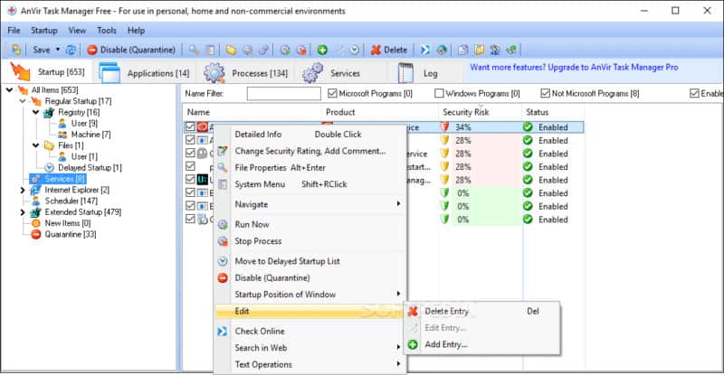Image resolution: width=724 pixels, height=375 pixels.
Task: Open the File menu
Action: point(14,31)
